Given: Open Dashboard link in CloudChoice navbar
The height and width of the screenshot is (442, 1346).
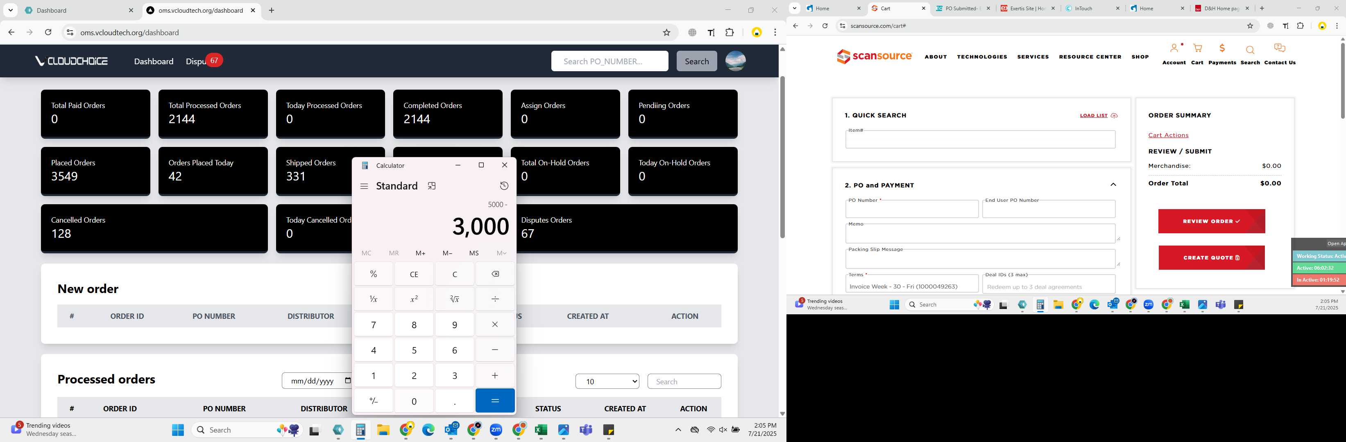Looking at the screenshot, I should [154, 61].
